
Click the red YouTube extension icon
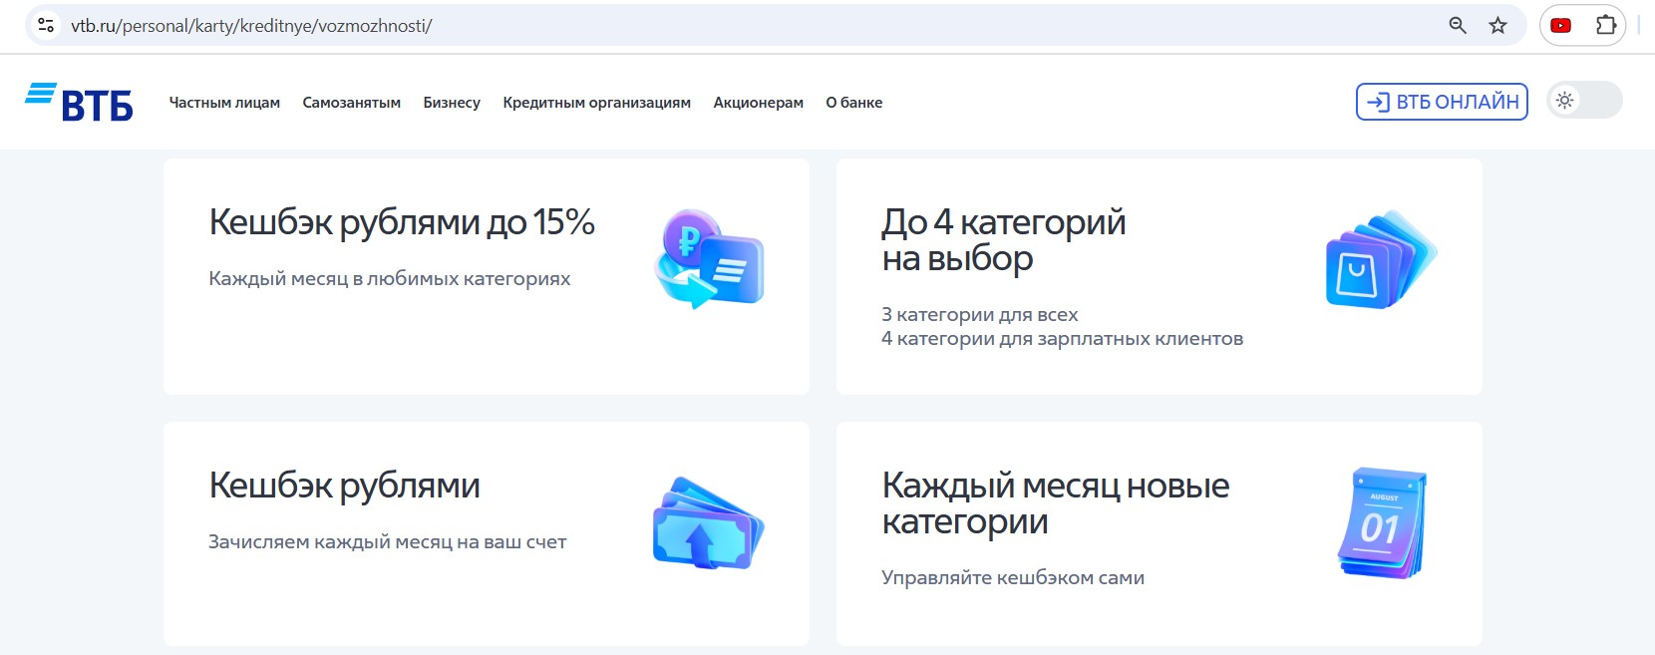coord(1561,26)
